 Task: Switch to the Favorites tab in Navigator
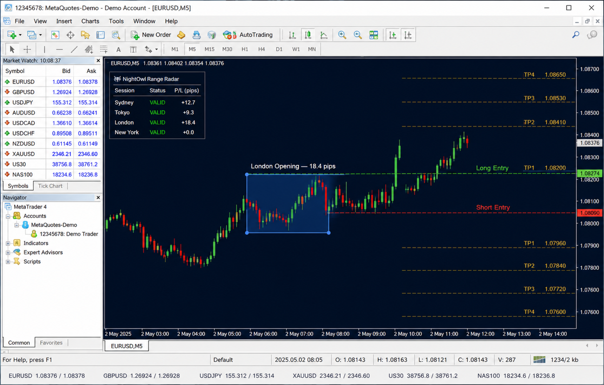[51, 343]
